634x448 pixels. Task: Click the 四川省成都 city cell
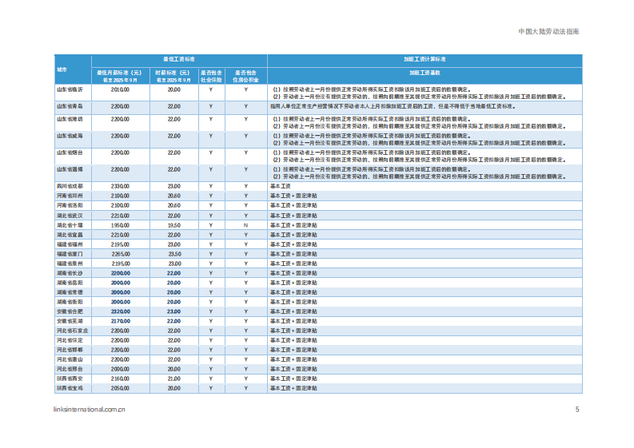point(69,185)
